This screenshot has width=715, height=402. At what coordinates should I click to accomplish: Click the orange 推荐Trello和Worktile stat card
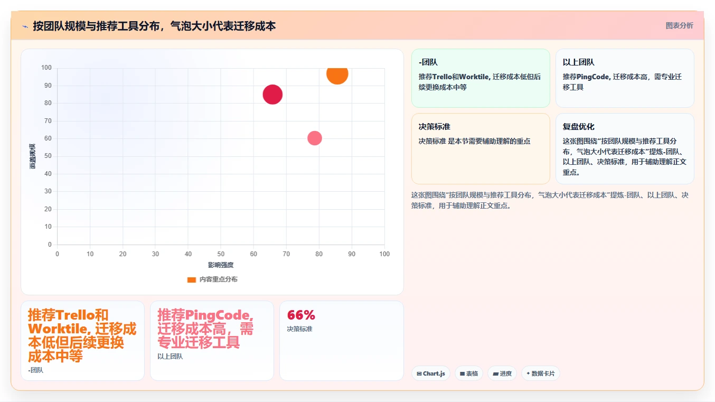point(82,341)
